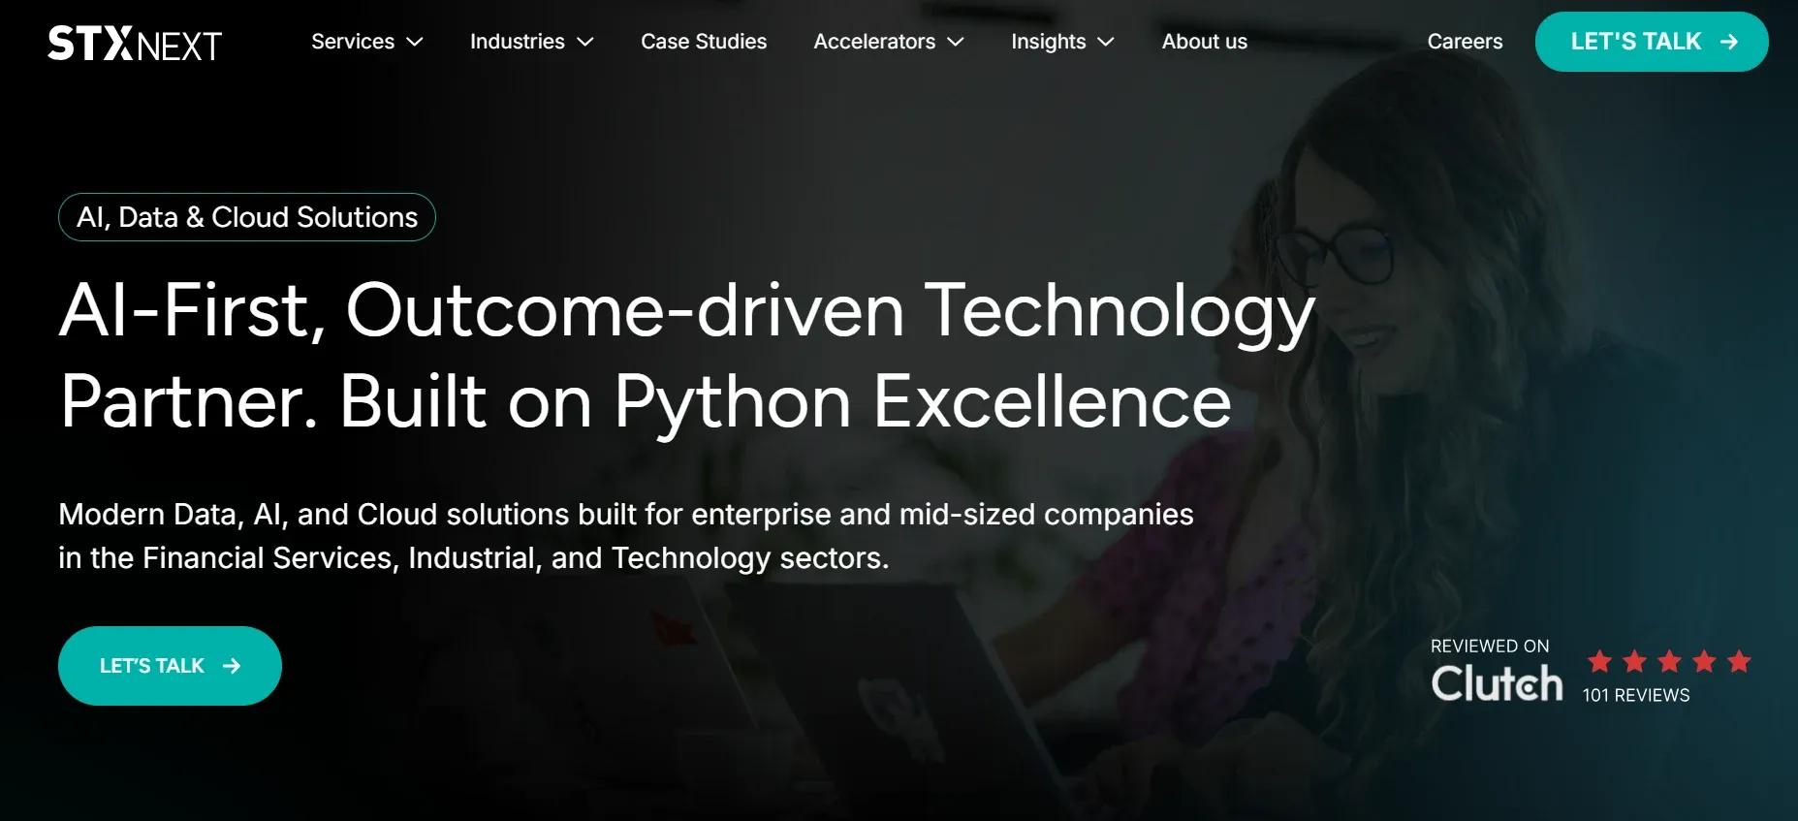The image size is (1798, 821).
Task: Click arrow icon in hero LET'S TALK button
Action: pyautogui.click(x=232, y=666)
